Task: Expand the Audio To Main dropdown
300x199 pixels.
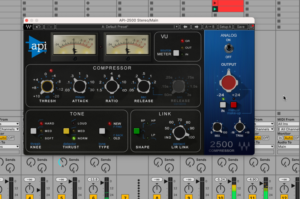Action: (x=288, y=147)
